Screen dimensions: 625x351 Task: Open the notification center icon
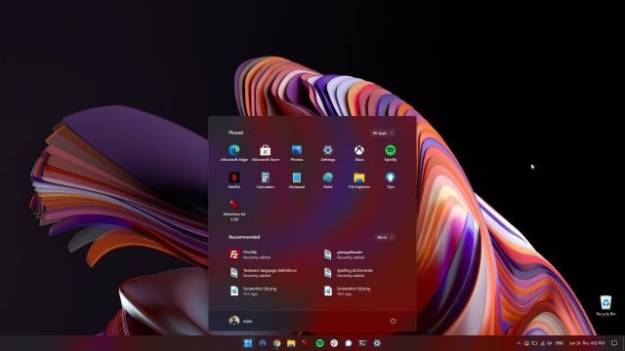(x=614, y=343)
